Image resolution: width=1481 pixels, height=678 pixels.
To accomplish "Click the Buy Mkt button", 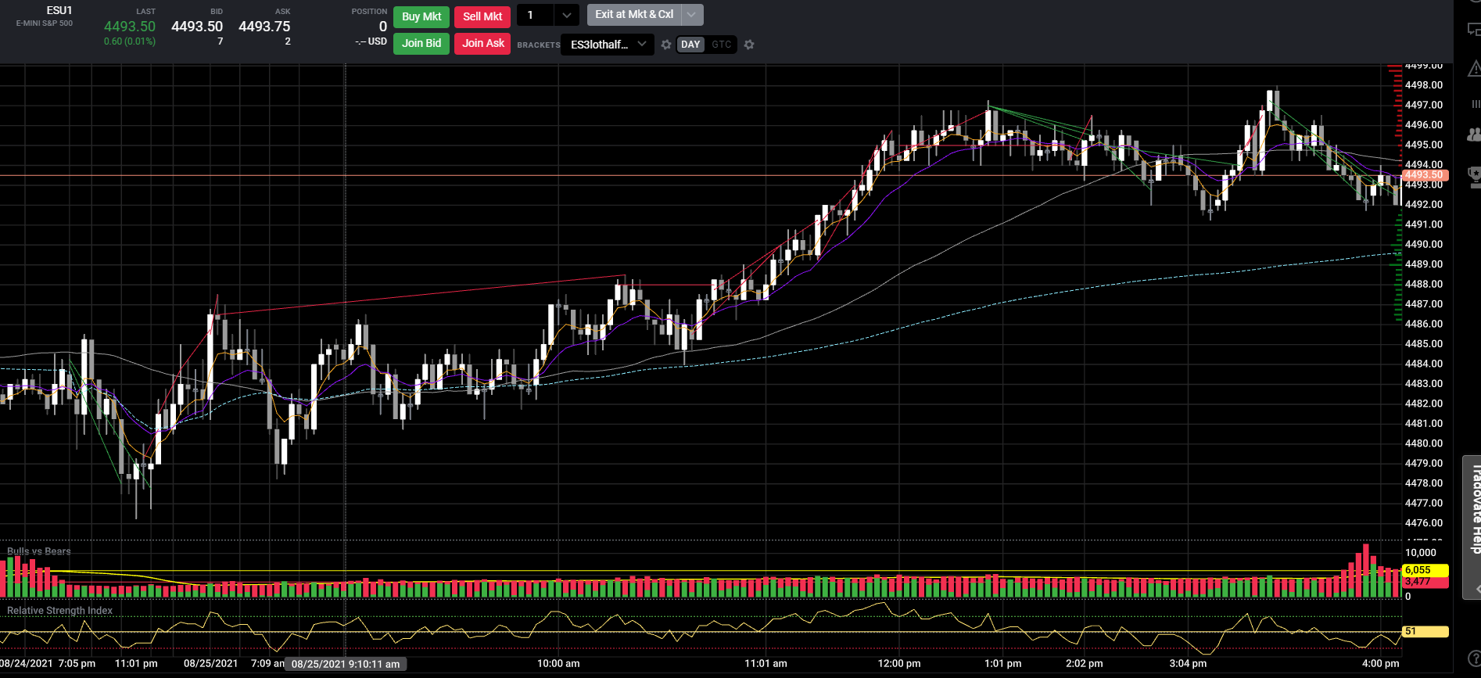I will coord(421,16).
